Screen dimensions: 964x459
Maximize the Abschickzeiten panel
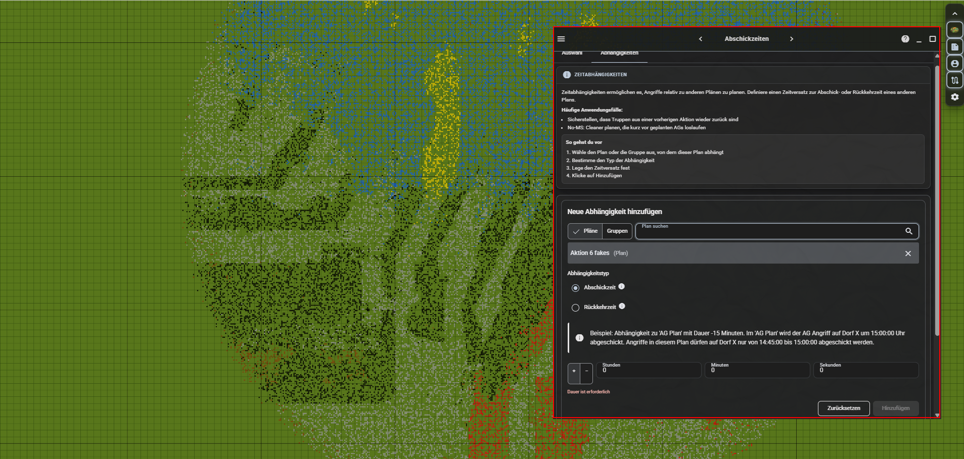[933, 39]
